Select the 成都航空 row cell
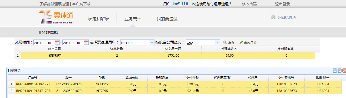346x98 pixels. pyautogui.click(x=55, y=56)
